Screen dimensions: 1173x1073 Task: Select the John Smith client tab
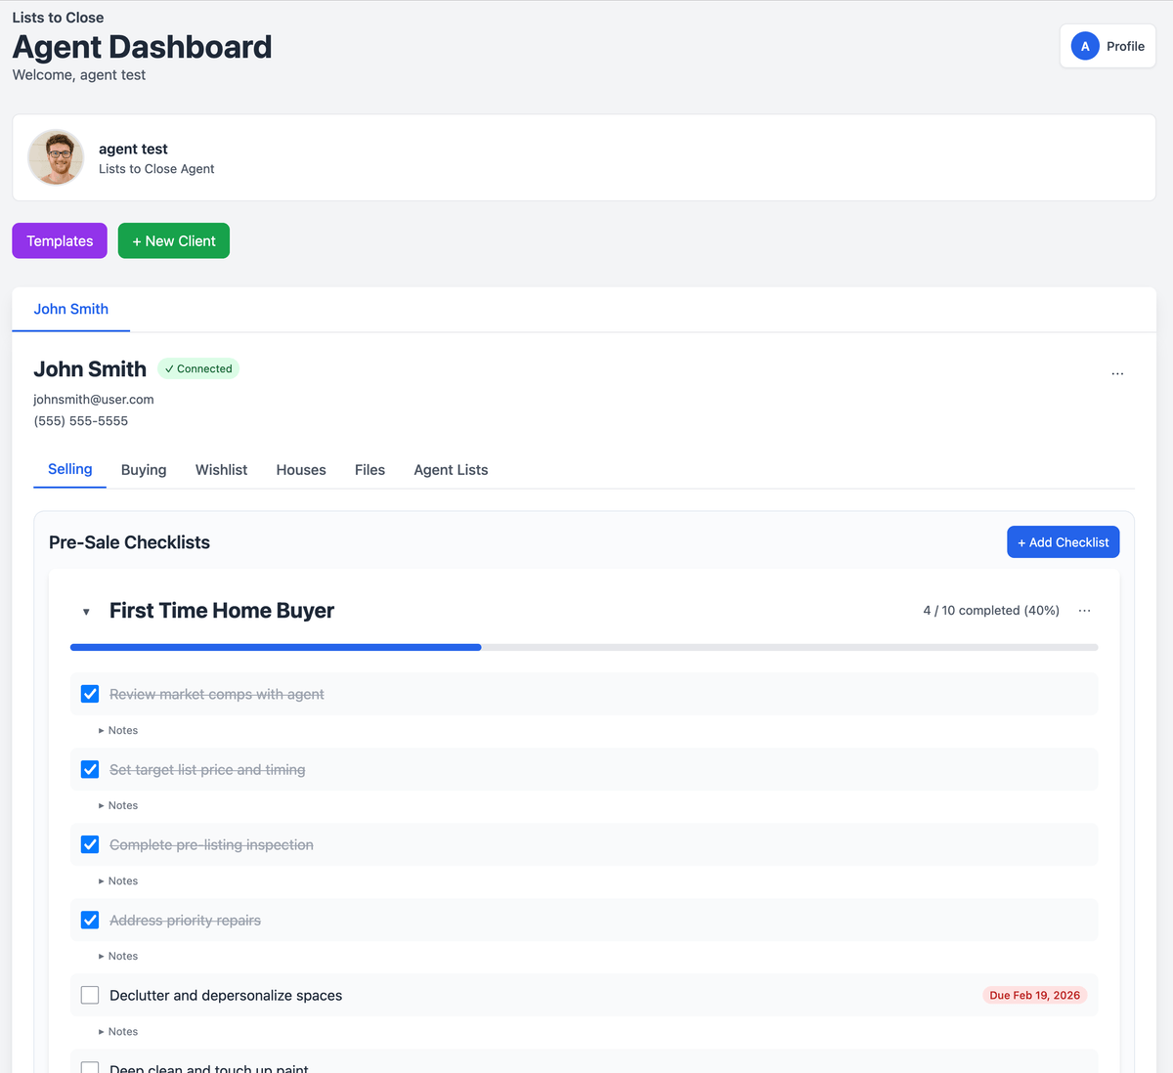pos(70,309)
